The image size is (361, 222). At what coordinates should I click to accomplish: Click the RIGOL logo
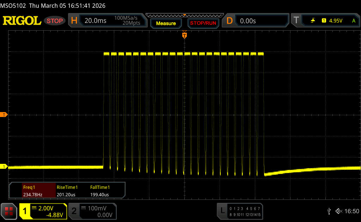coord(22,21)
